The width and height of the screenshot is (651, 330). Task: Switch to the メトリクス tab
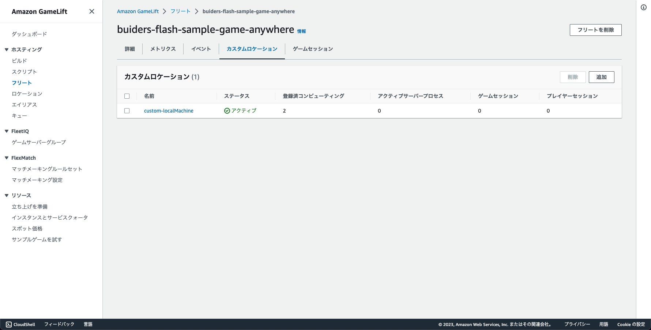click(x=163, y=49)
